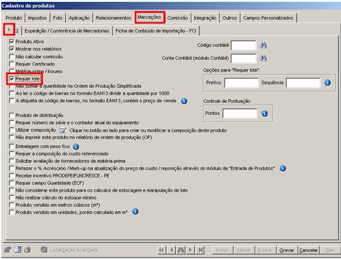Image resolution: width=341 pixels, height=259 pixels.
Task: Check EAN13 dividir a quantidade por 1000
Action: 12,93
